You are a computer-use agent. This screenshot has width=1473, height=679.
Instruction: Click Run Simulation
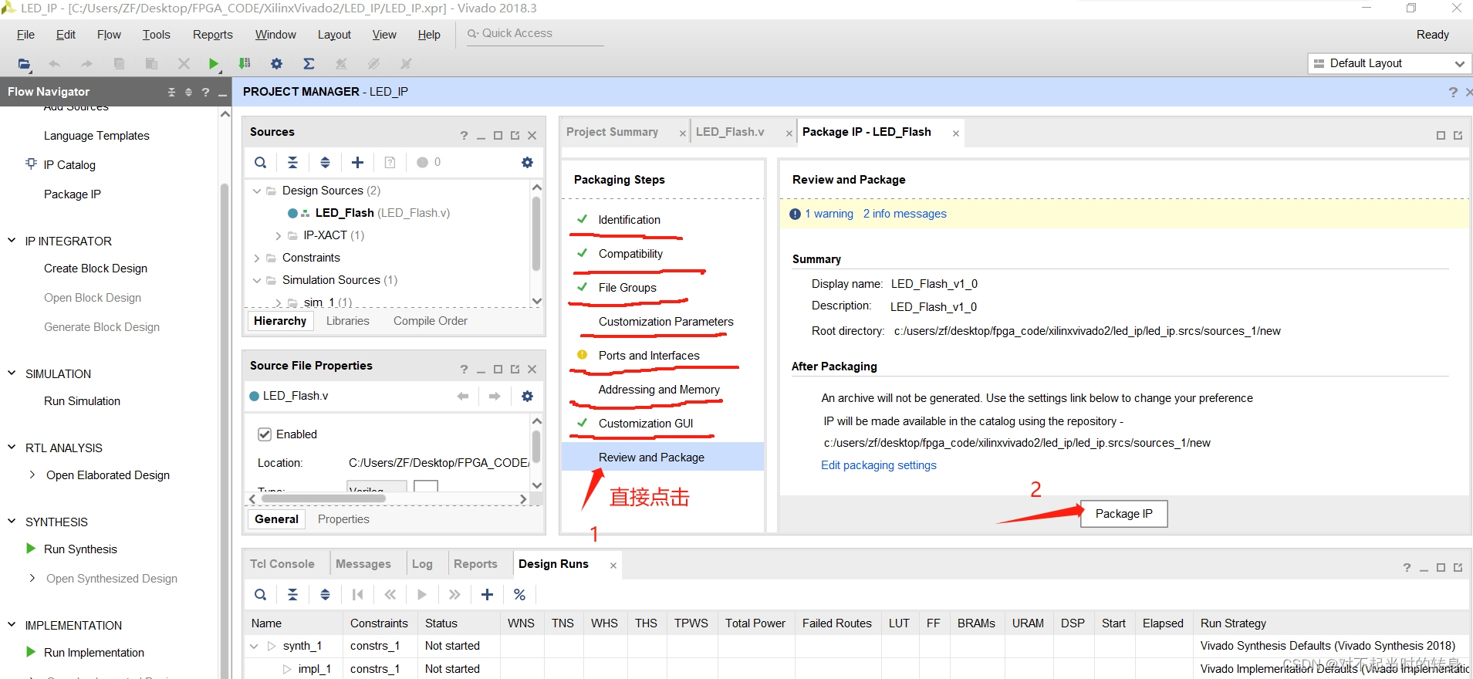tap(82, 401)
